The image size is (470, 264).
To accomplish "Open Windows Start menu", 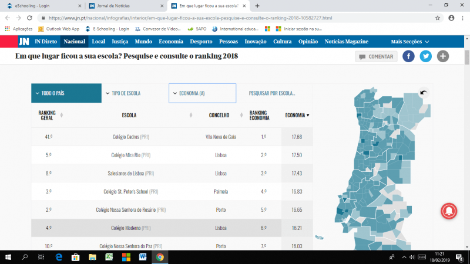I will click(8, 257).
